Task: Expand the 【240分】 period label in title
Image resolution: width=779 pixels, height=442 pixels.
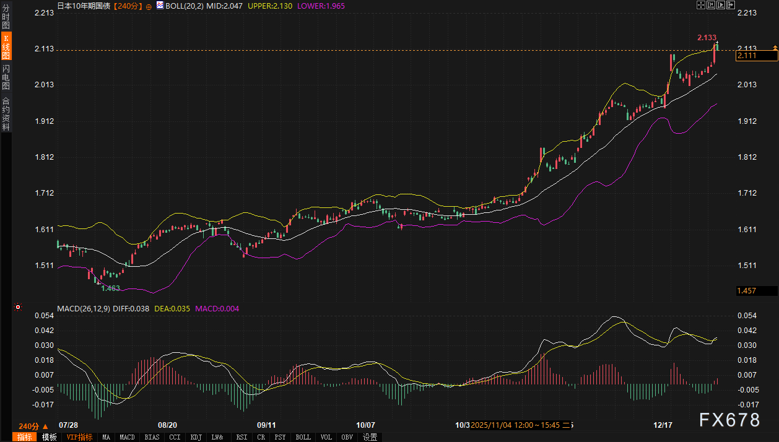Action: (x=128, y=6)
